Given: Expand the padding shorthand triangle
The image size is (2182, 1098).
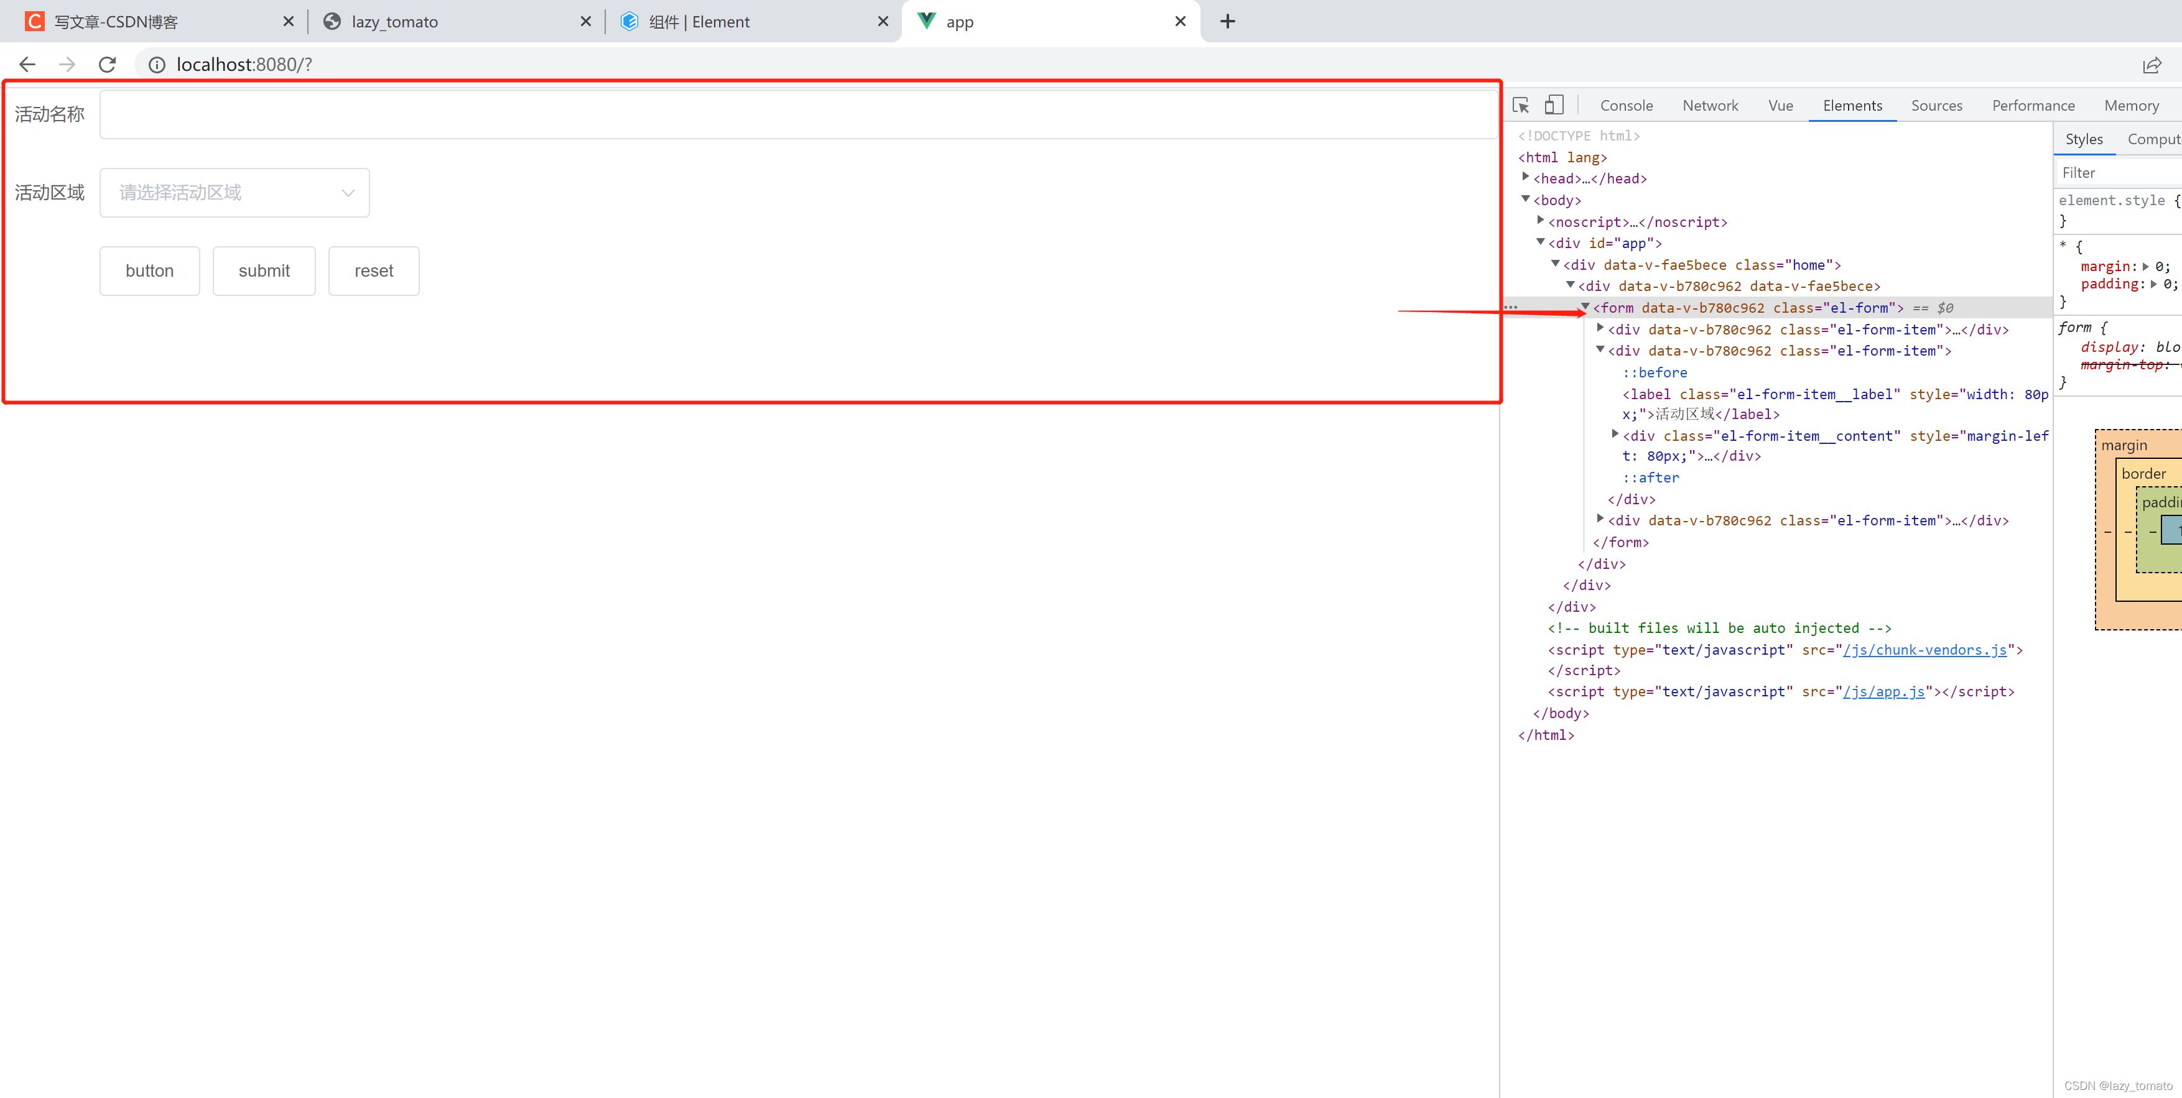Looking at the screenshot, I should pyautogui.click(x=2153, y=284).
